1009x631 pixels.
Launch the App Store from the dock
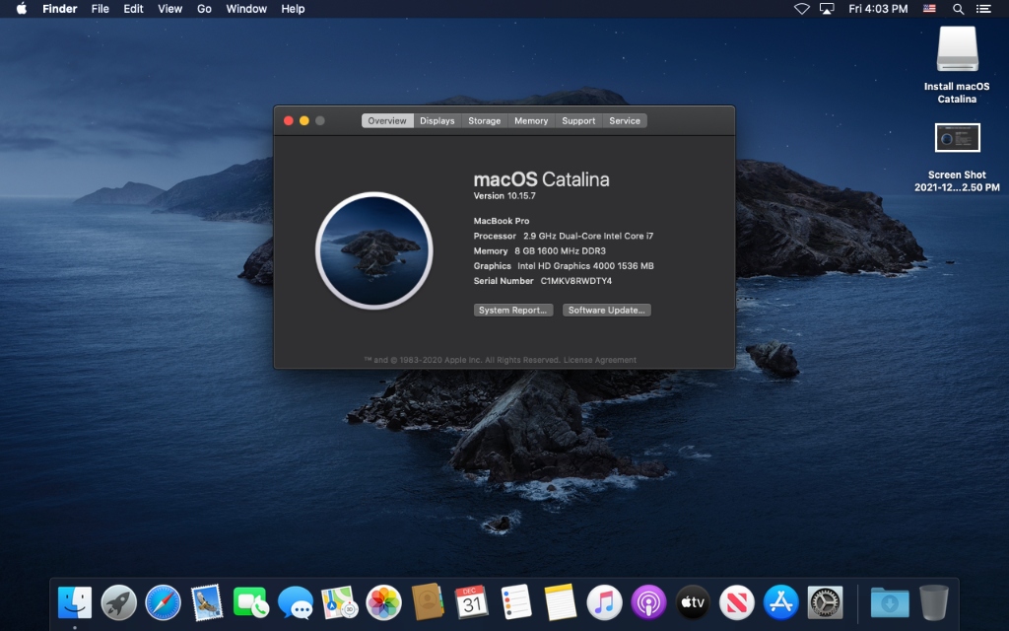point(780,601)
